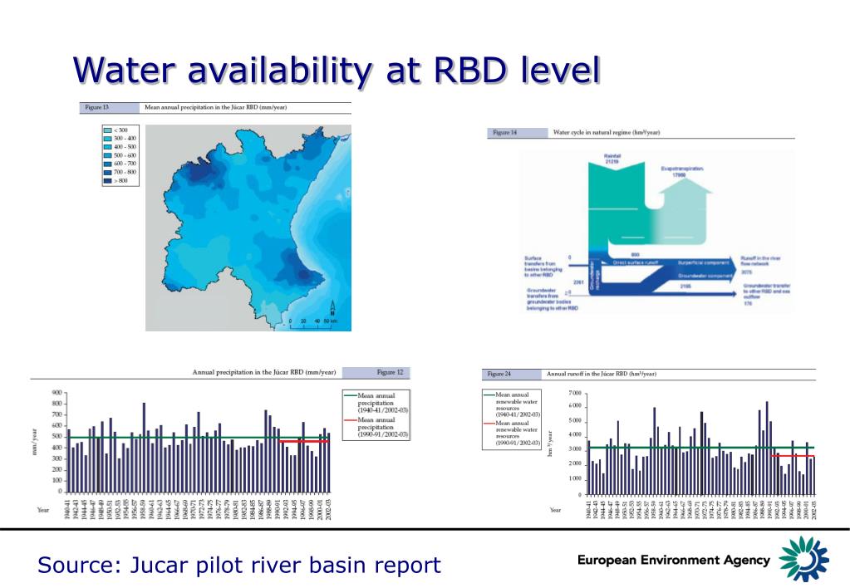Click green 'Mean annual renewable water resources (1940-41/2002-03)' legend entry

pos(512,404)
